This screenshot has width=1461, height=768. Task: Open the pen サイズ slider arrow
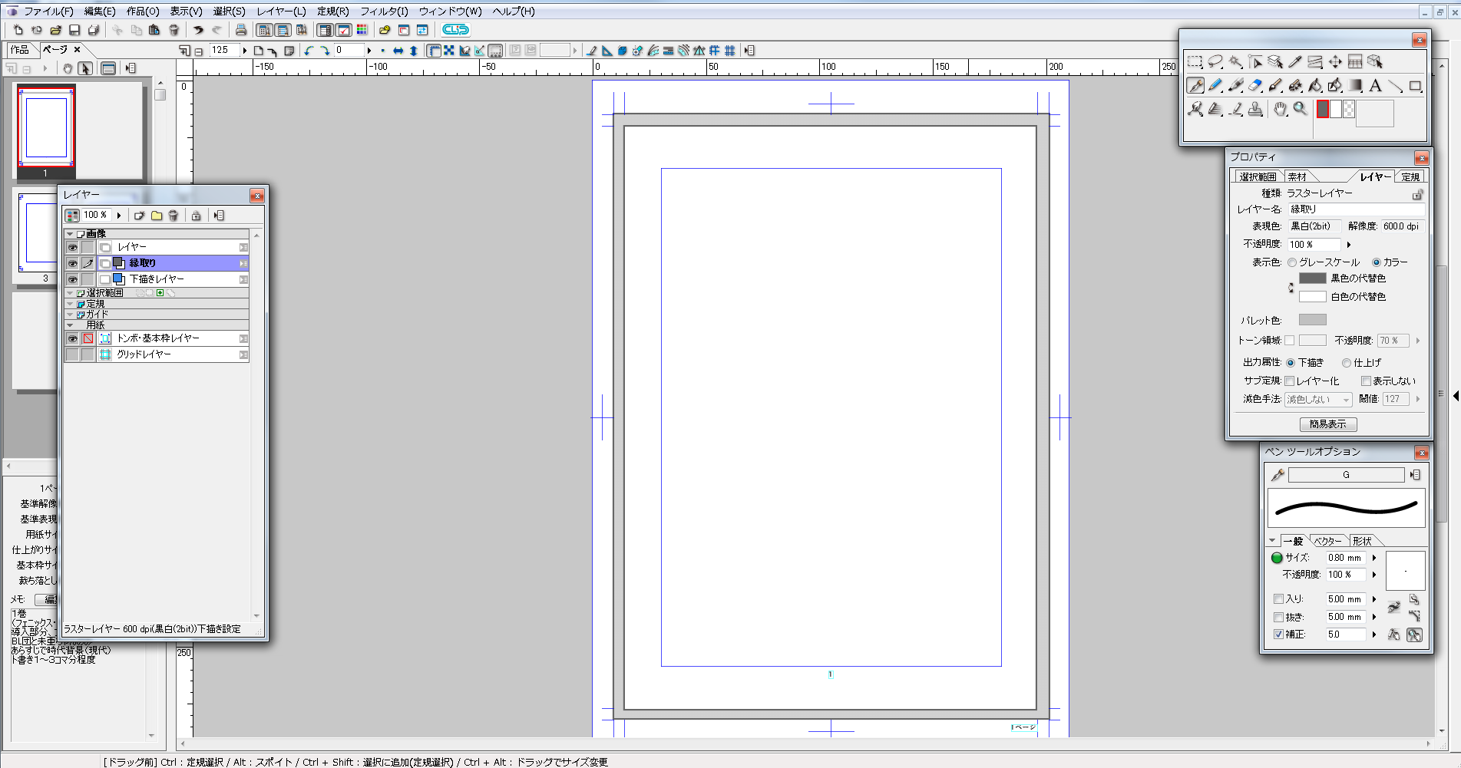[1374, 558]
